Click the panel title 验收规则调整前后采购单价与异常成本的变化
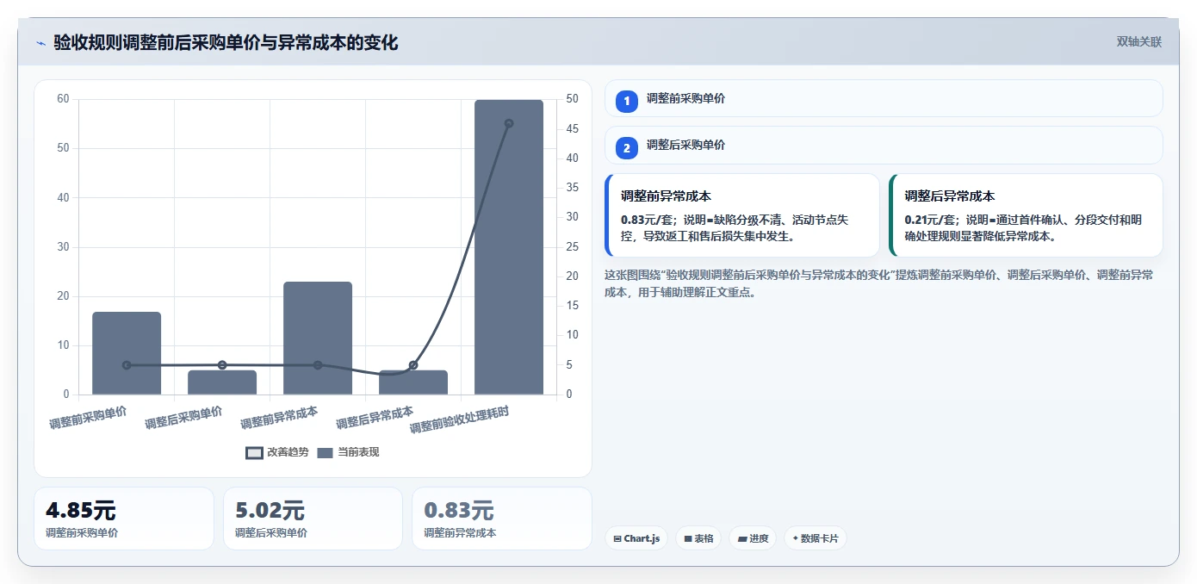Screen dimensions: 1197x584 226,42
